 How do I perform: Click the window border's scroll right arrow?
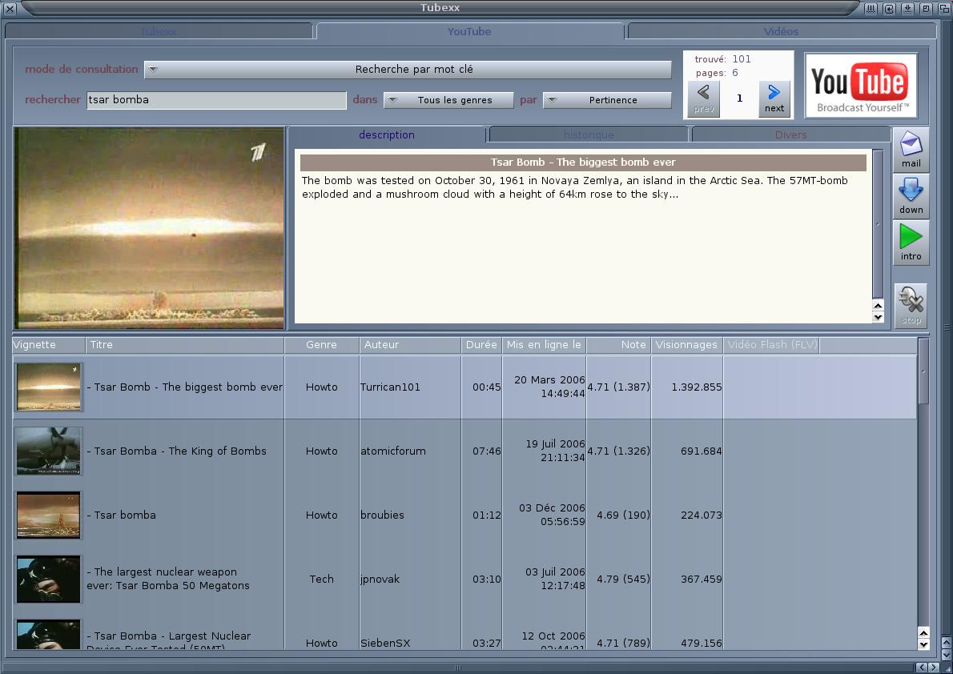[934, 668]
